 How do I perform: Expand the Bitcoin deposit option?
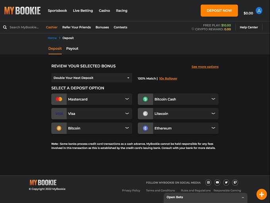click(x=92, y=128)
